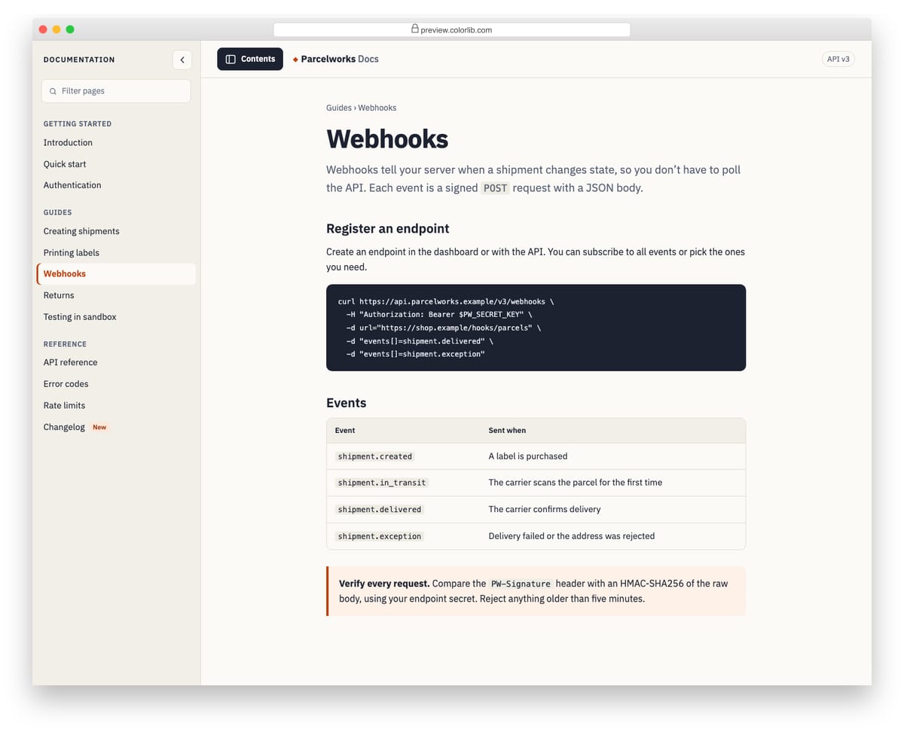Click into the Filter pages search field
The height and width of the screenshot is (732, 904).
pos(116,91)
